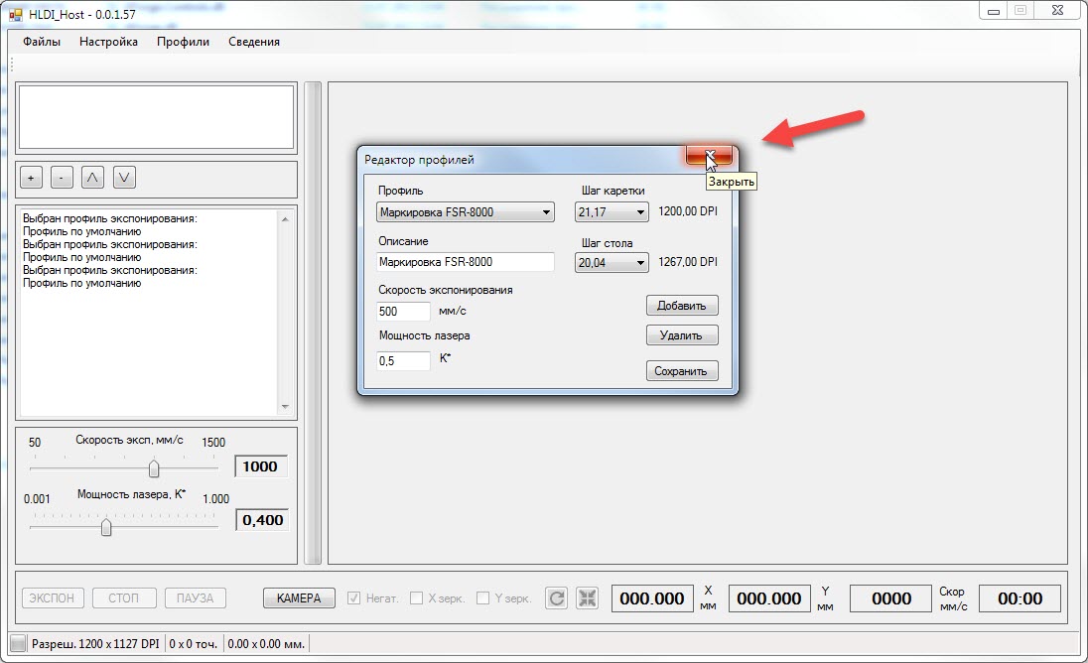Click the status text 0.00 x 0.00 мм.
This screenshot has height=663, width=1088.
pos(266,643)
